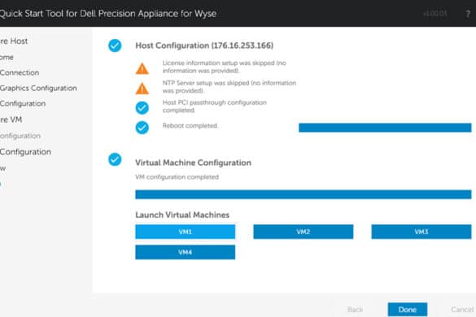The image size is (476, 317).
Task: Click the 'VM configuration completed' text
Action: click(177, 177)
